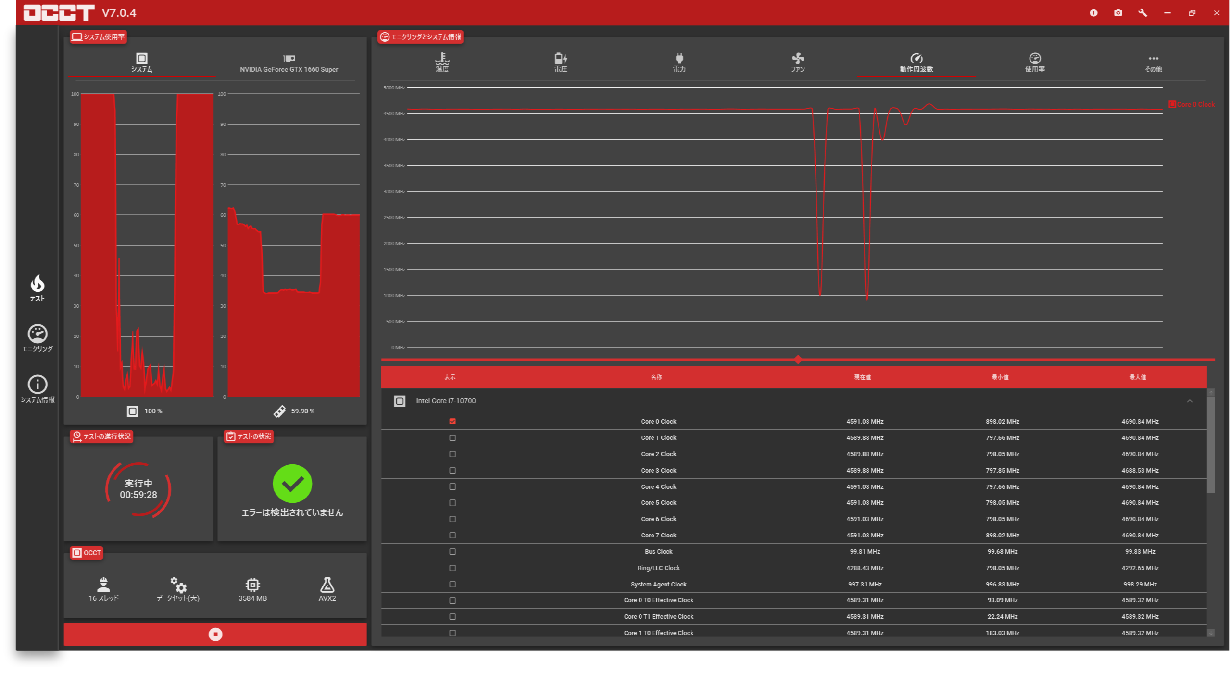This screenshot has height=673, width=1231.
Task: Select the power (電力) plug icon
Action: point(679,62)
